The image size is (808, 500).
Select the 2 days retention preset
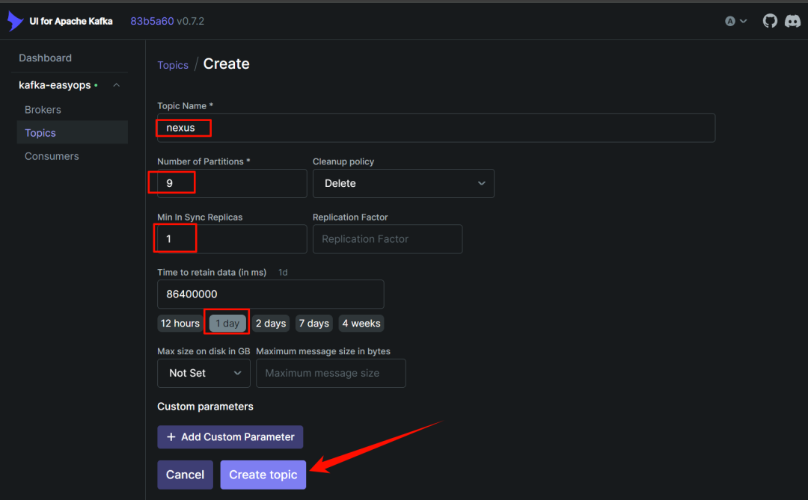(x=271, y=324)
